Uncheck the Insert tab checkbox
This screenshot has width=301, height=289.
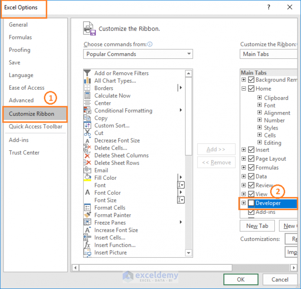coord(251,150)
